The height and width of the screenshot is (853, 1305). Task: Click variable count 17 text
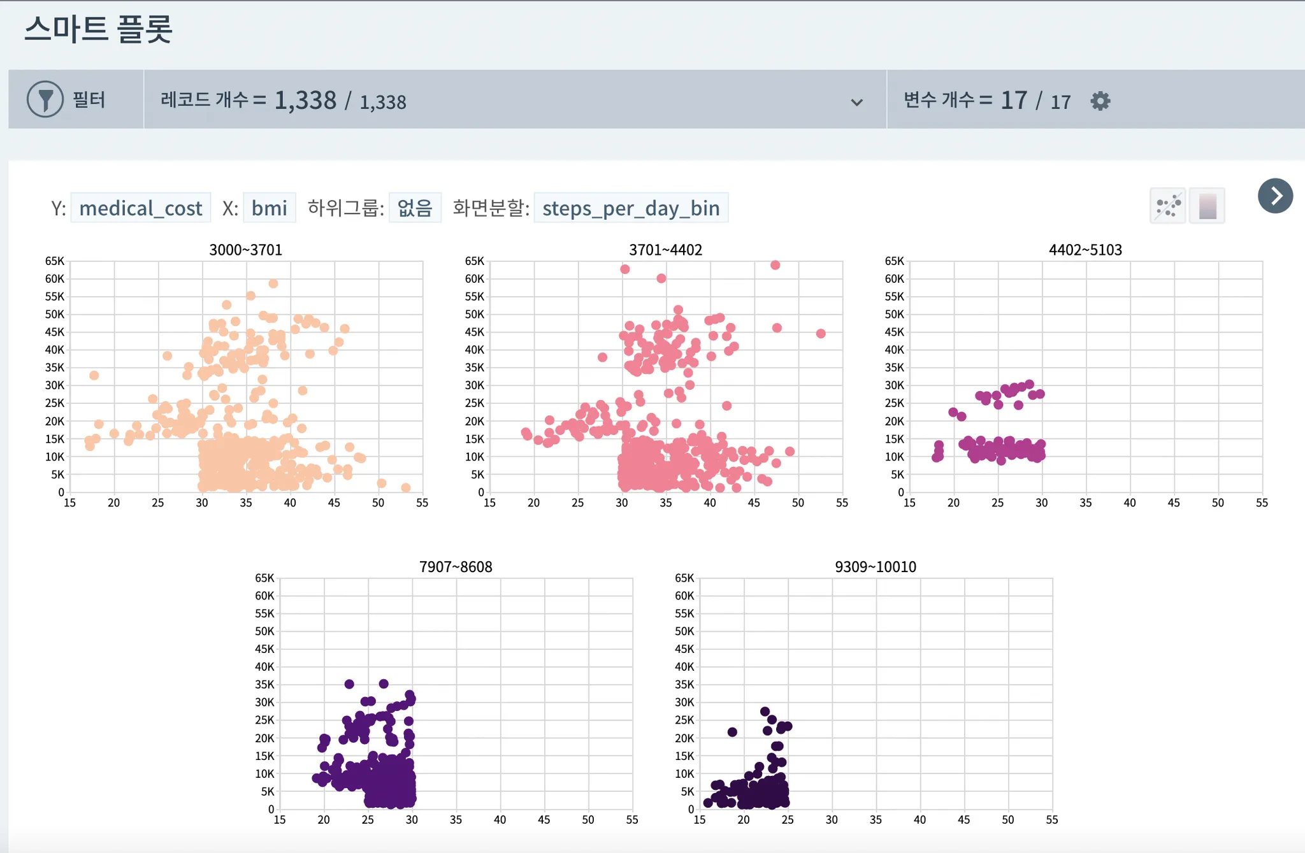coord(1013,101)
